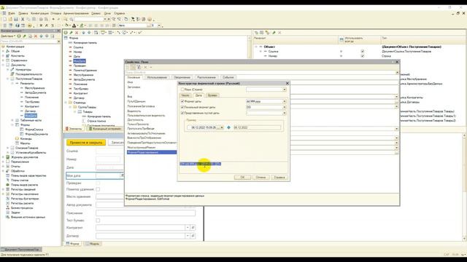Click the delete icon in attributes panel toolbar

[279, 33]
